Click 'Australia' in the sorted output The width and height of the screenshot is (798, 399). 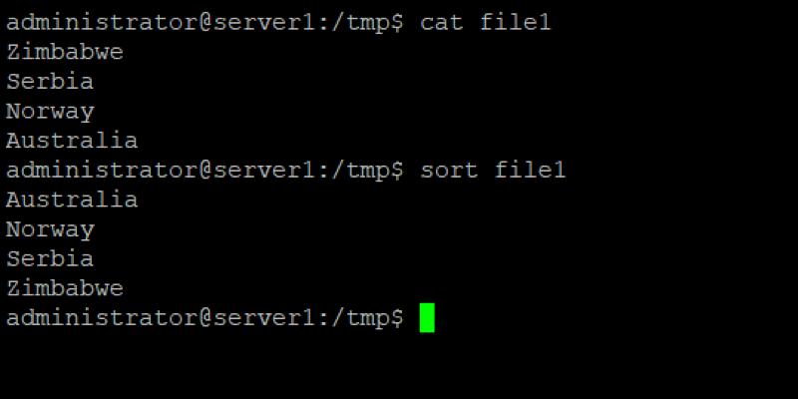[72, 199]
